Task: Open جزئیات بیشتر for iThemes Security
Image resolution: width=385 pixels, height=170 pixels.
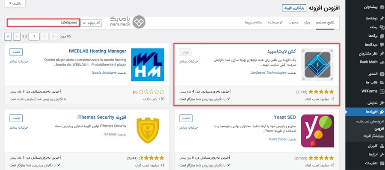Action: [x=19, y=128]
